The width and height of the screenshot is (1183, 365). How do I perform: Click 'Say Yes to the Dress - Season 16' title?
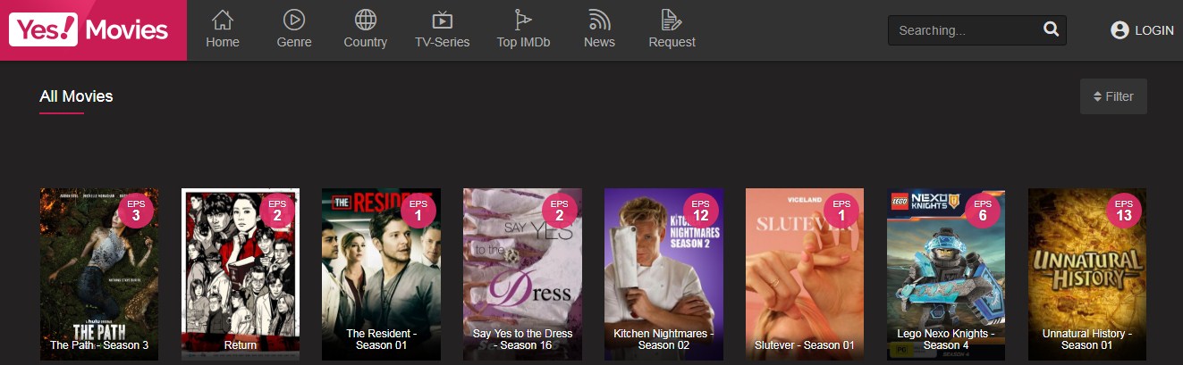[522, 339]
